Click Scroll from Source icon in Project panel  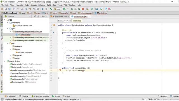point(35,16)
